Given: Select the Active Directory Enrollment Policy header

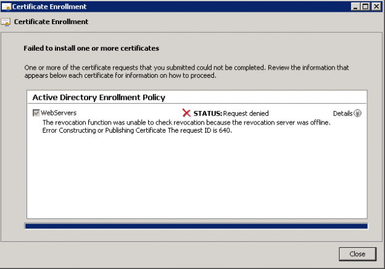Looking at the screenshot, I should click(99, 97).
